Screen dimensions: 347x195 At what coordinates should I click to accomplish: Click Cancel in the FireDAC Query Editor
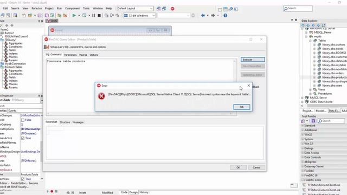(x=256, y=167)
